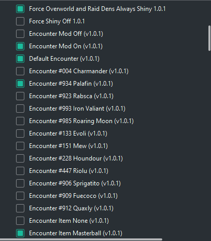
Task: Check Encounter #909 Fuecoco checkbox
Action: (x=20, y=196)
